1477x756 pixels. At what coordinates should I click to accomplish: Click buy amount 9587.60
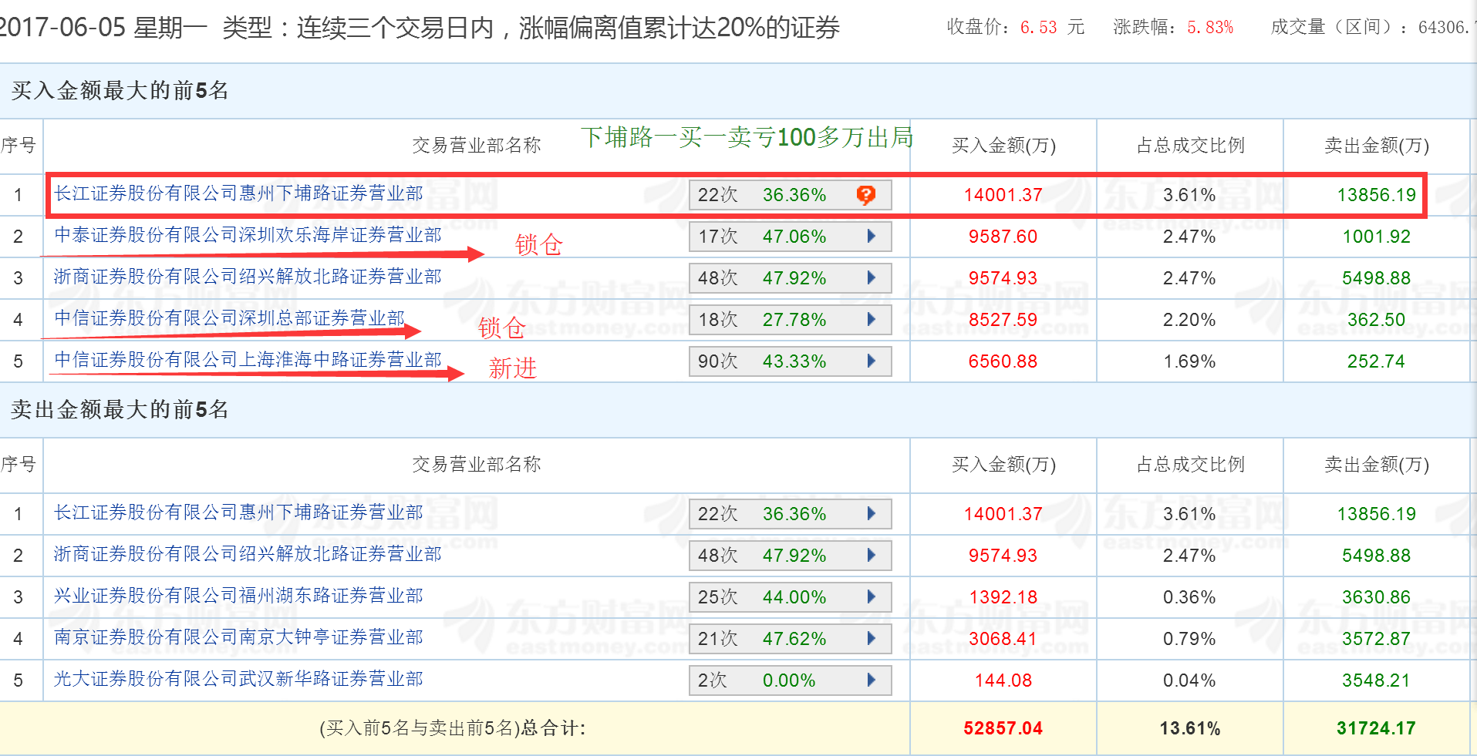tap(1003, 237)
